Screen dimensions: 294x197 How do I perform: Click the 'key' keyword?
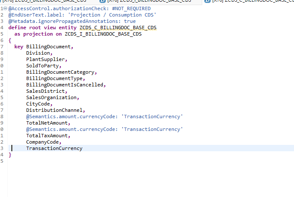pos(19,47)
